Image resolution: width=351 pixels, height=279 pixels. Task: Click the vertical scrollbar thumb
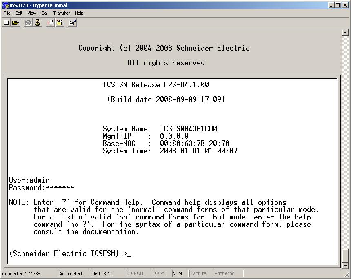click(345, 255)
